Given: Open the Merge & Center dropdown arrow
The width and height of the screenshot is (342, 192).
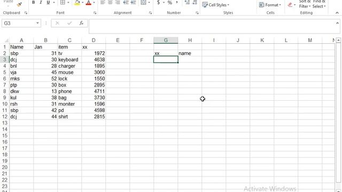Looking at the screenshot, I should click(149, 3).
